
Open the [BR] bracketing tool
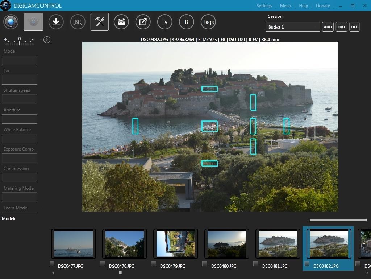tap(78, 22)
